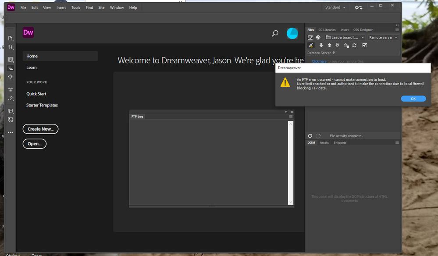The height and width of the screenshot is (256, 438).
Task: Click OK in the FTP error dialog
Action: [413, 99]
